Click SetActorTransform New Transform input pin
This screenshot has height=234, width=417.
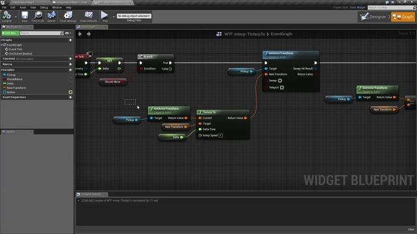[266, 74]
